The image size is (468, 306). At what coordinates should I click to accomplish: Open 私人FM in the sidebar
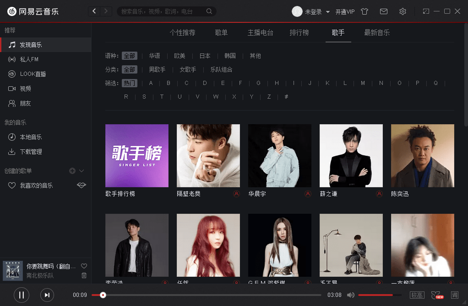tap(46, 59)
